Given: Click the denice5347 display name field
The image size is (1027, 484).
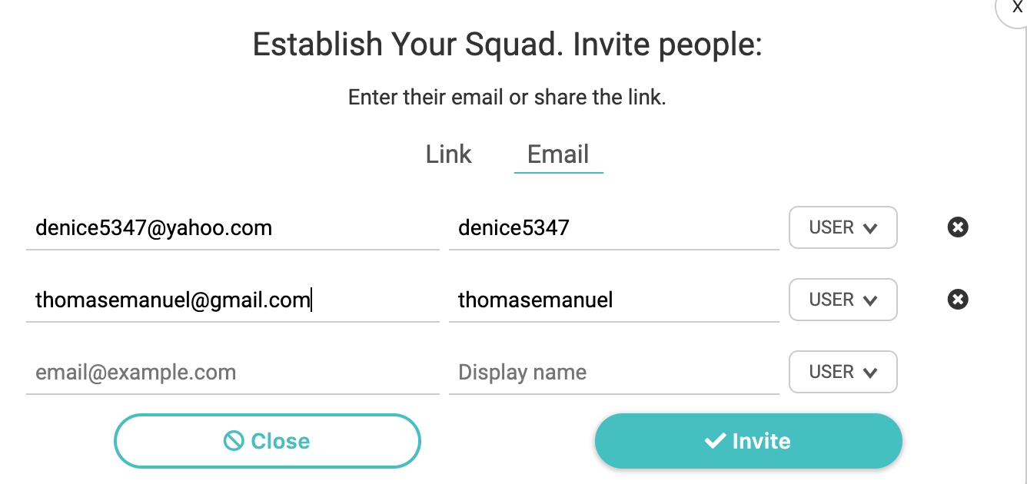Looking at the screenshot, I should tap(613, 228).
